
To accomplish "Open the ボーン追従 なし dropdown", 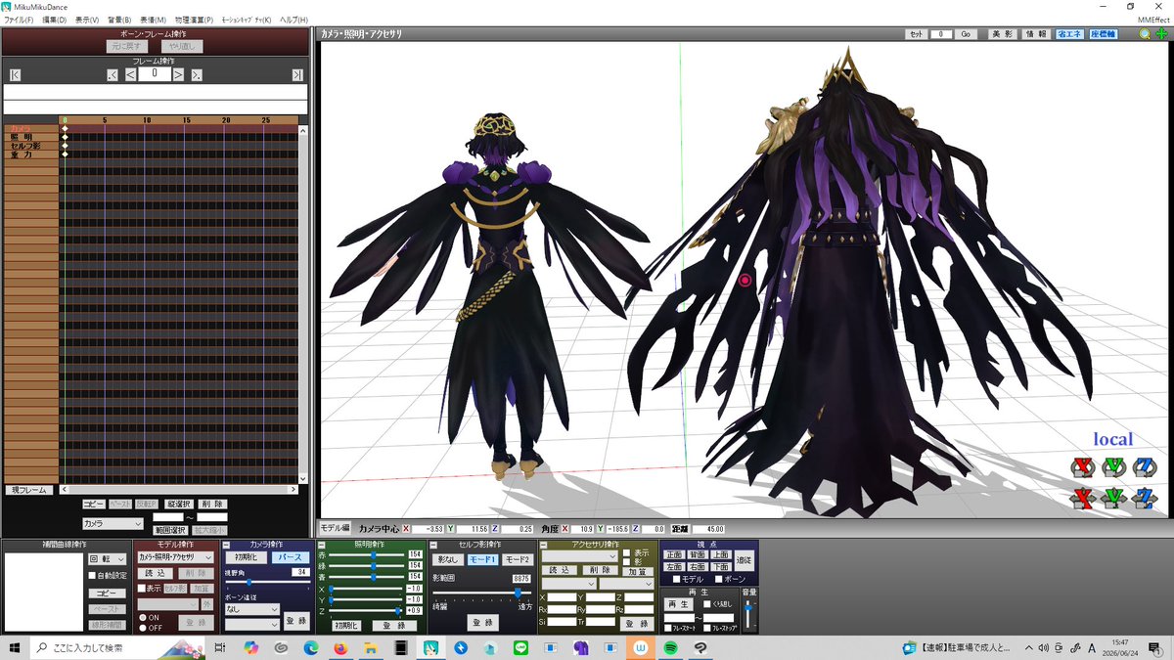I will [251, 608].
